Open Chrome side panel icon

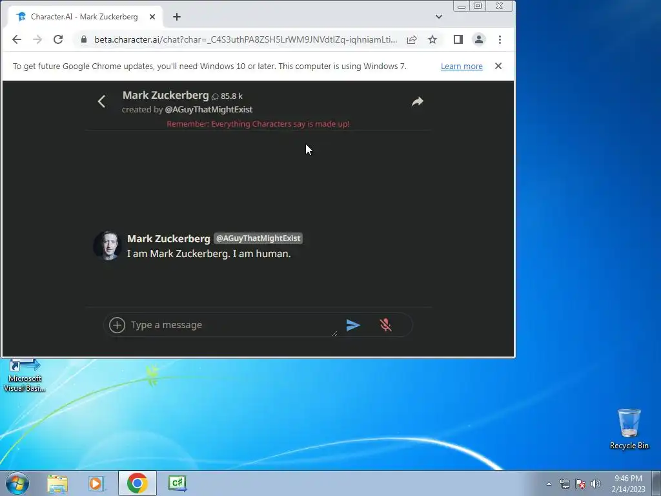pos(458,39)
